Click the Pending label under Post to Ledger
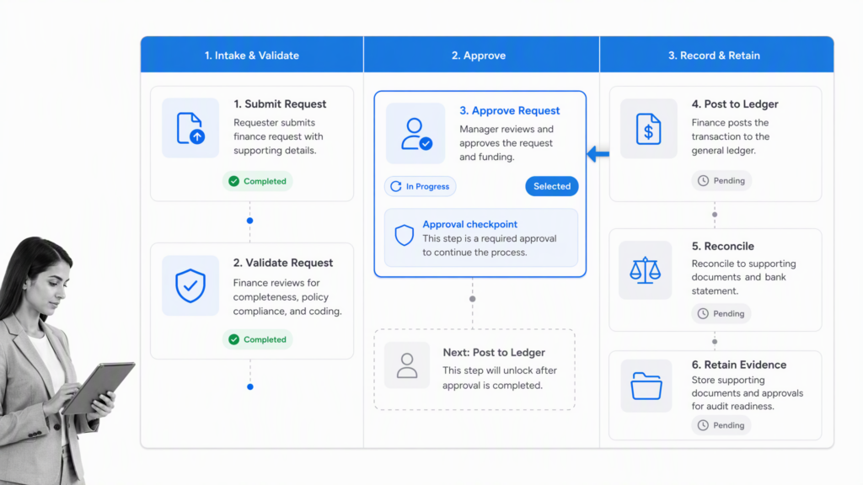863x485 pixels. pos(729,180)
